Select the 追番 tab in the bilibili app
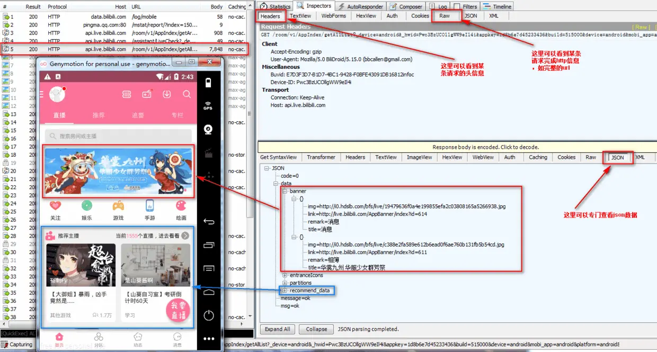Viewport: 657px width, 352px height. pos(138,115)
